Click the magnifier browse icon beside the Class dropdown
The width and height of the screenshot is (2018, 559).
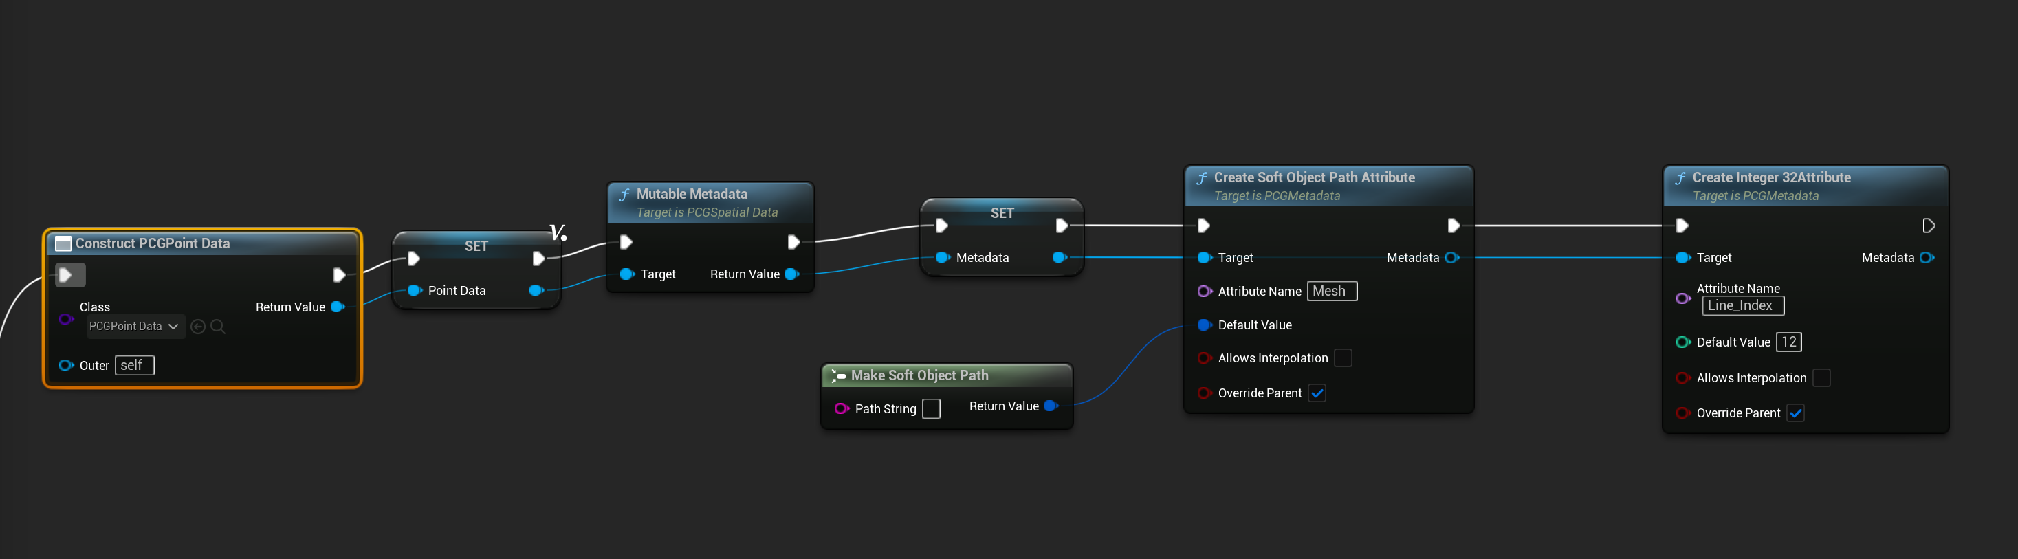click(x=218, y=327)
